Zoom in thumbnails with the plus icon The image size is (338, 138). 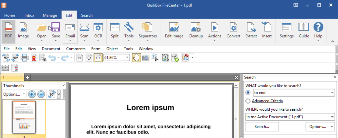click(x=32, y=94)
